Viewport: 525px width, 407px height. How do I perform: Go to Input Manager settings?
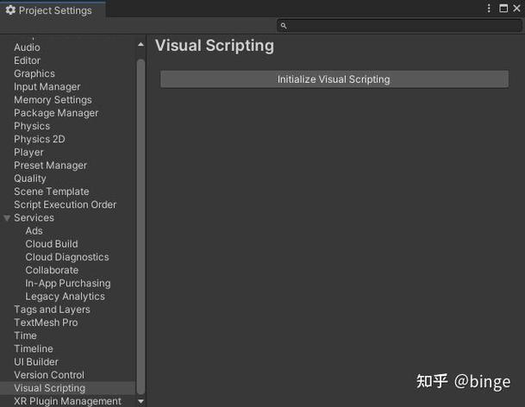tap(47, 86)
